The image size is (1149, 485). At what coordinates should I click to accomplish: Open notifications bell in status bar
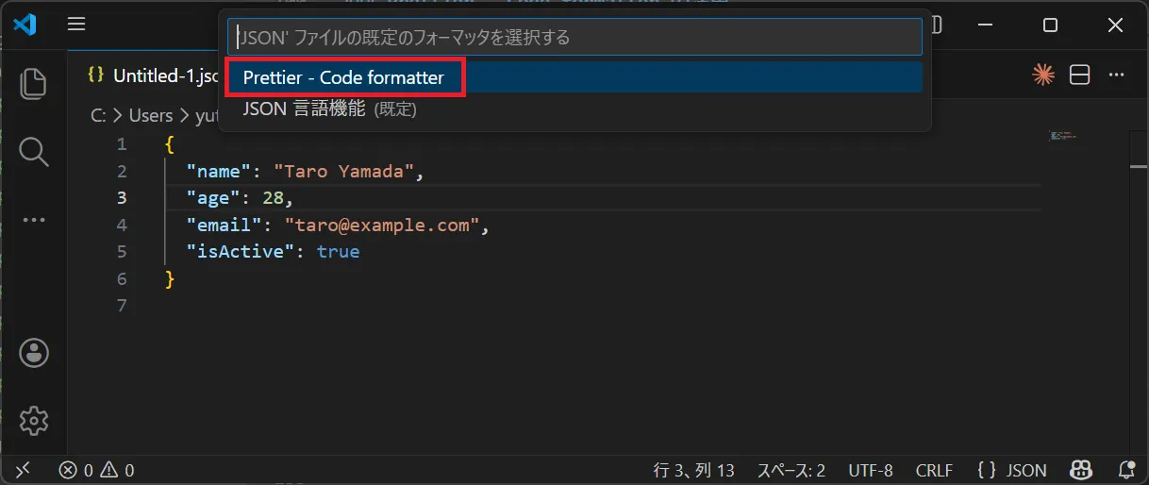click(1125, 470)
